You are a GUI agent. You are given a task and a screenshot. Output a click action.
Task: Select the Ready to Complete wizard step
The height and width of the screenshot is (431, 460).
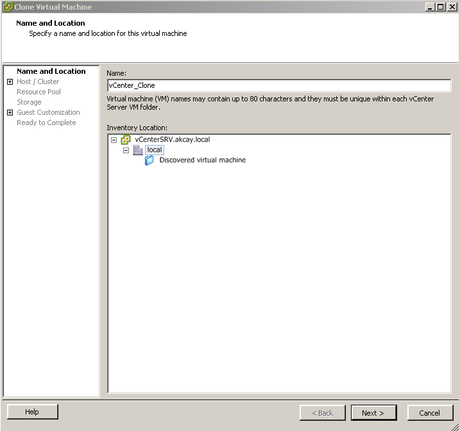tap(46, 123)
